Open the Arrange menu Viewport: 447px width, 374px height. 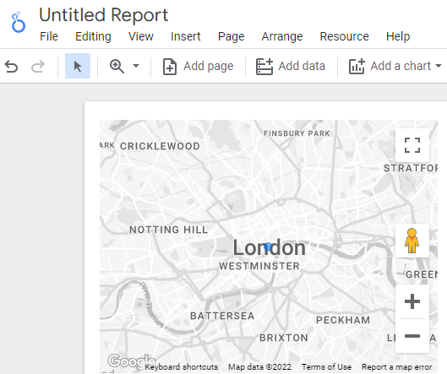(x=282, y=36)
